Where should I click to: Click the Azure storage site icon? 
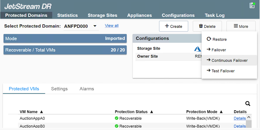point(197,49)
